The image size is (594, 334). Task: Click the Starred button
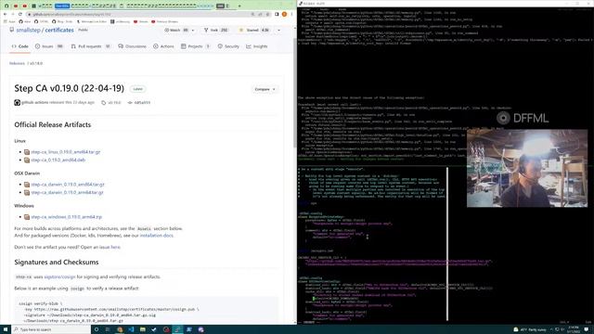[253, 30]
